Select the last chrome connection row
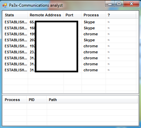Screen dimensions: 141x128 (70, 70)
